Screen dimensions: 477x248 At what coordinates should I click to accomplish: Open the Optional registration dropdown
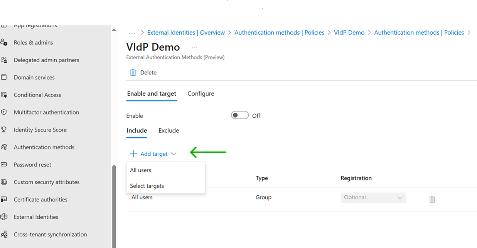tap(373, 198)
